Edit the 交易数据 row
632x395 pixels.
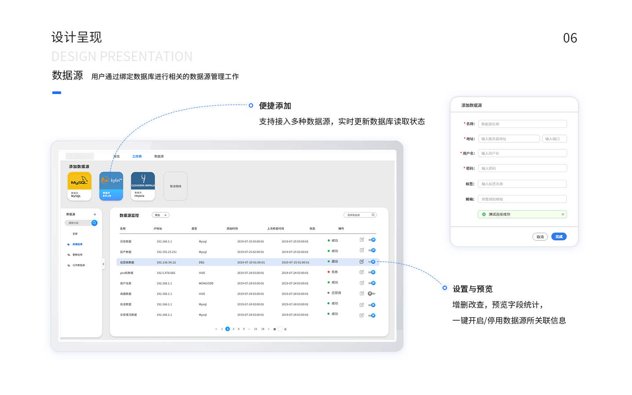tap(362, 239)
